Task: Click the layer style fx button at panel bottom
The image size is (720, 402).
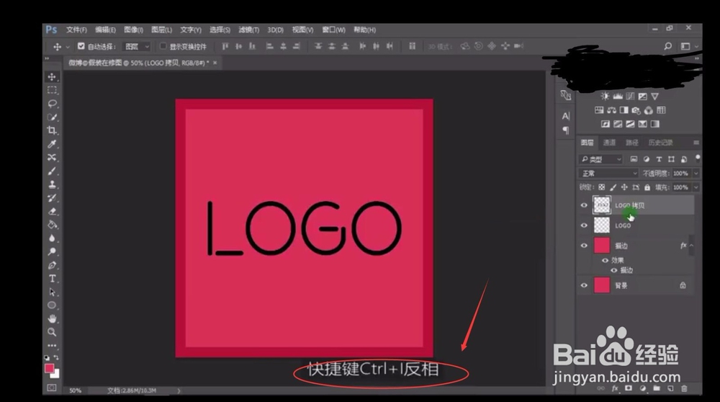Action: (x=615, y=389)
